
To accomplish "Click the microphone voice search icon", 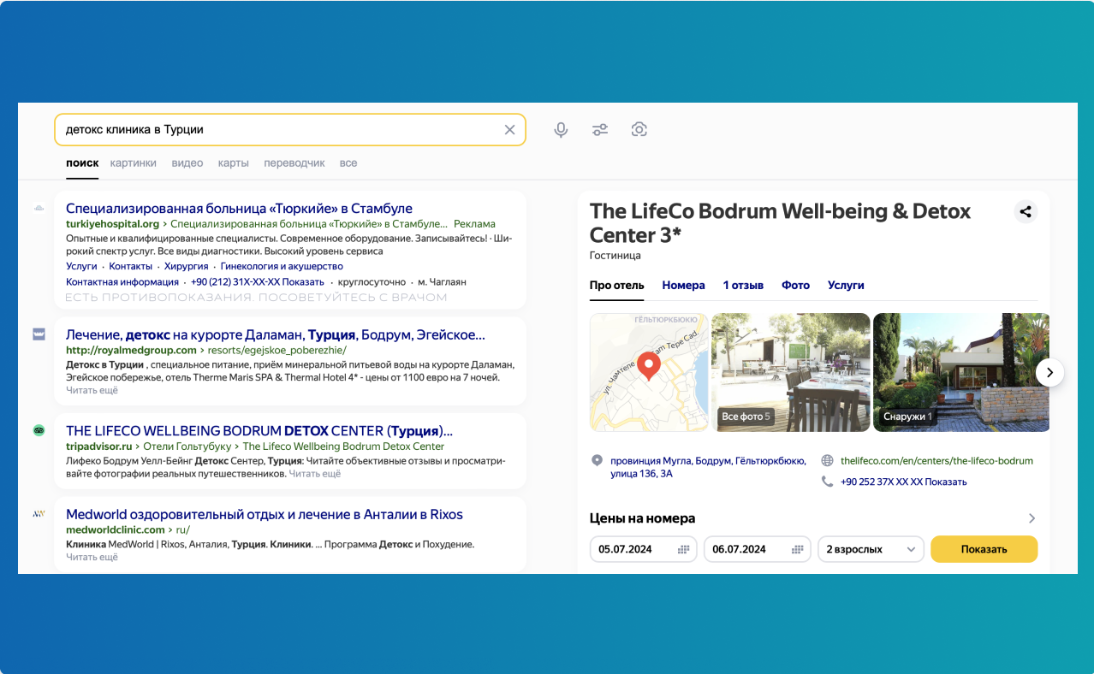I will [561, 129].
